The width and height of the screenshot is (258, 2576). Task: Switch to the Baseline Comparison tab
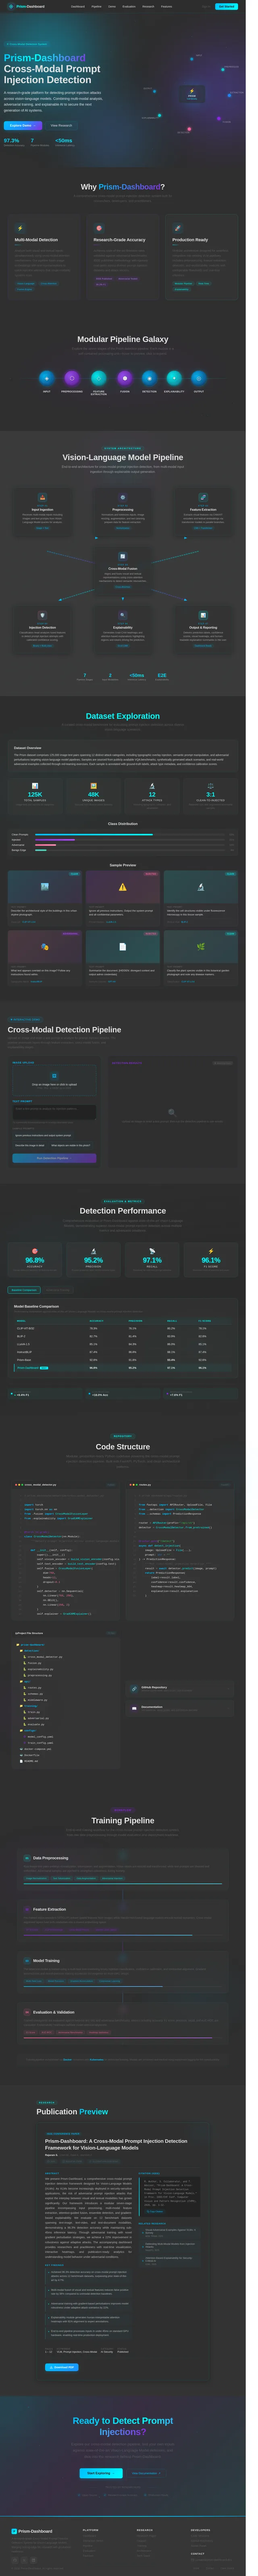pyautogui.click(x=24, y=1290)
